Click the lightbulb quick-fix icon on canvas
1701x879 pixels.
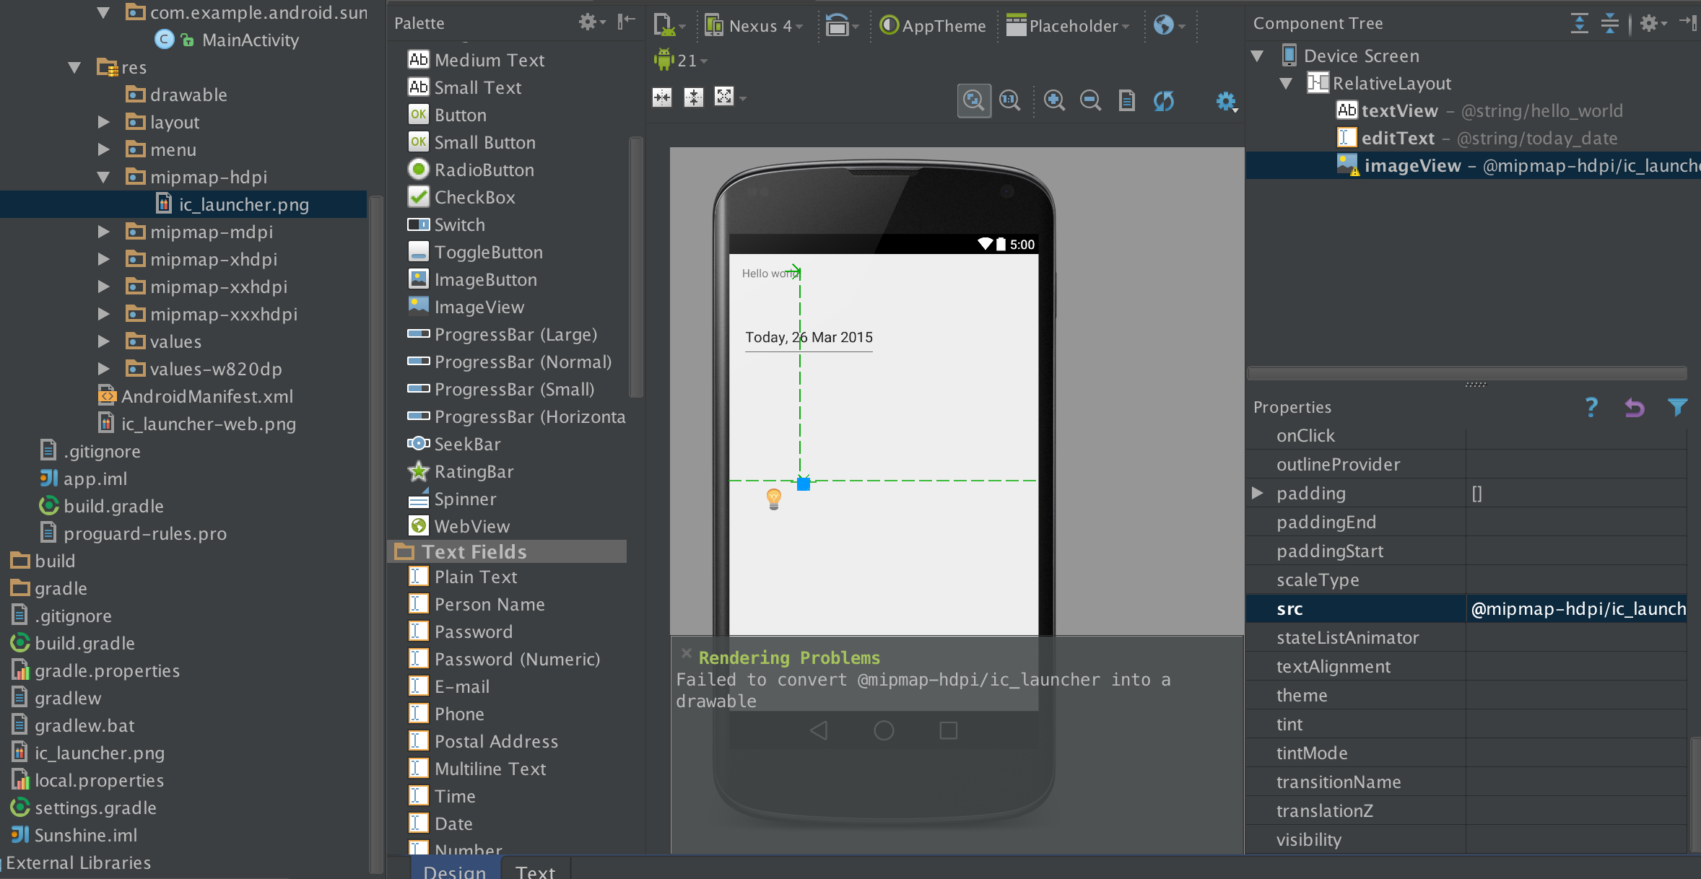[x=773, y=498]
